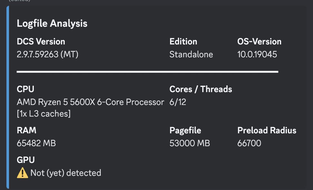Click the blue embed accent bar

[x=8, y=97]
